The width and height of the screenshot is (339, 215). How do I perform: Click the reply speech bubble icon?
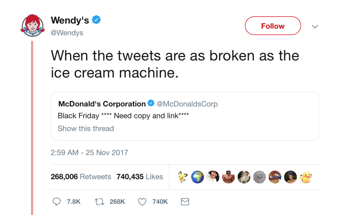click(57, 201)
